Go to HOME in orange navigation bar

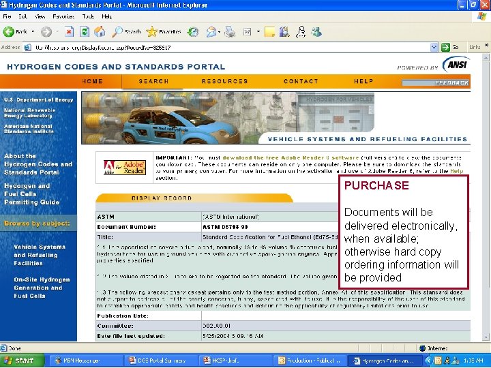pyautogui.click(x=92, y=81)
